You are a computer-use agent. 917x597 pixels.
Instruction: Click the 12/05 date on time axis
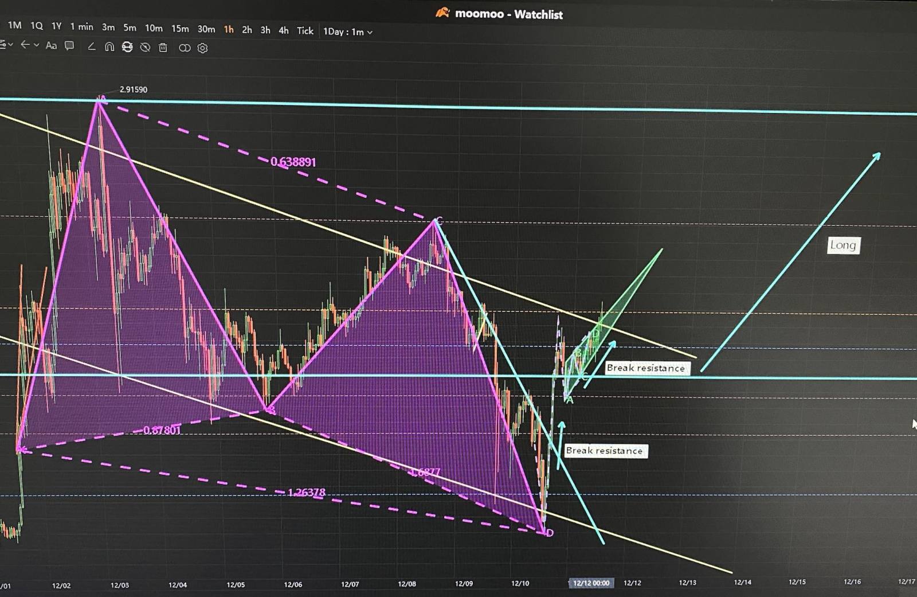tap(236, 585)
